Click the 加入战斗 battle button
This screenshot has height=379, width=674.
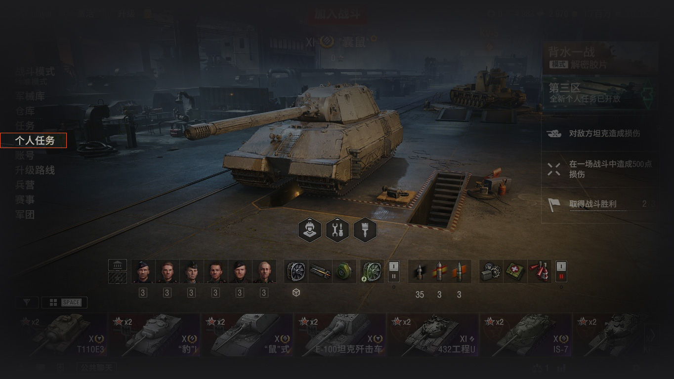pos(337,14)
